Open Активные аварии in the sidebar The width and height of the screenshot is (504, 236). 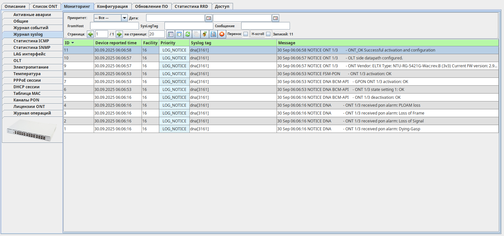[32, 15]
